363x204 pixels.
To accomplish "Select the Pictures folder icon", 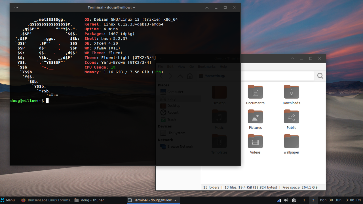I will click(x=255, y=116).
